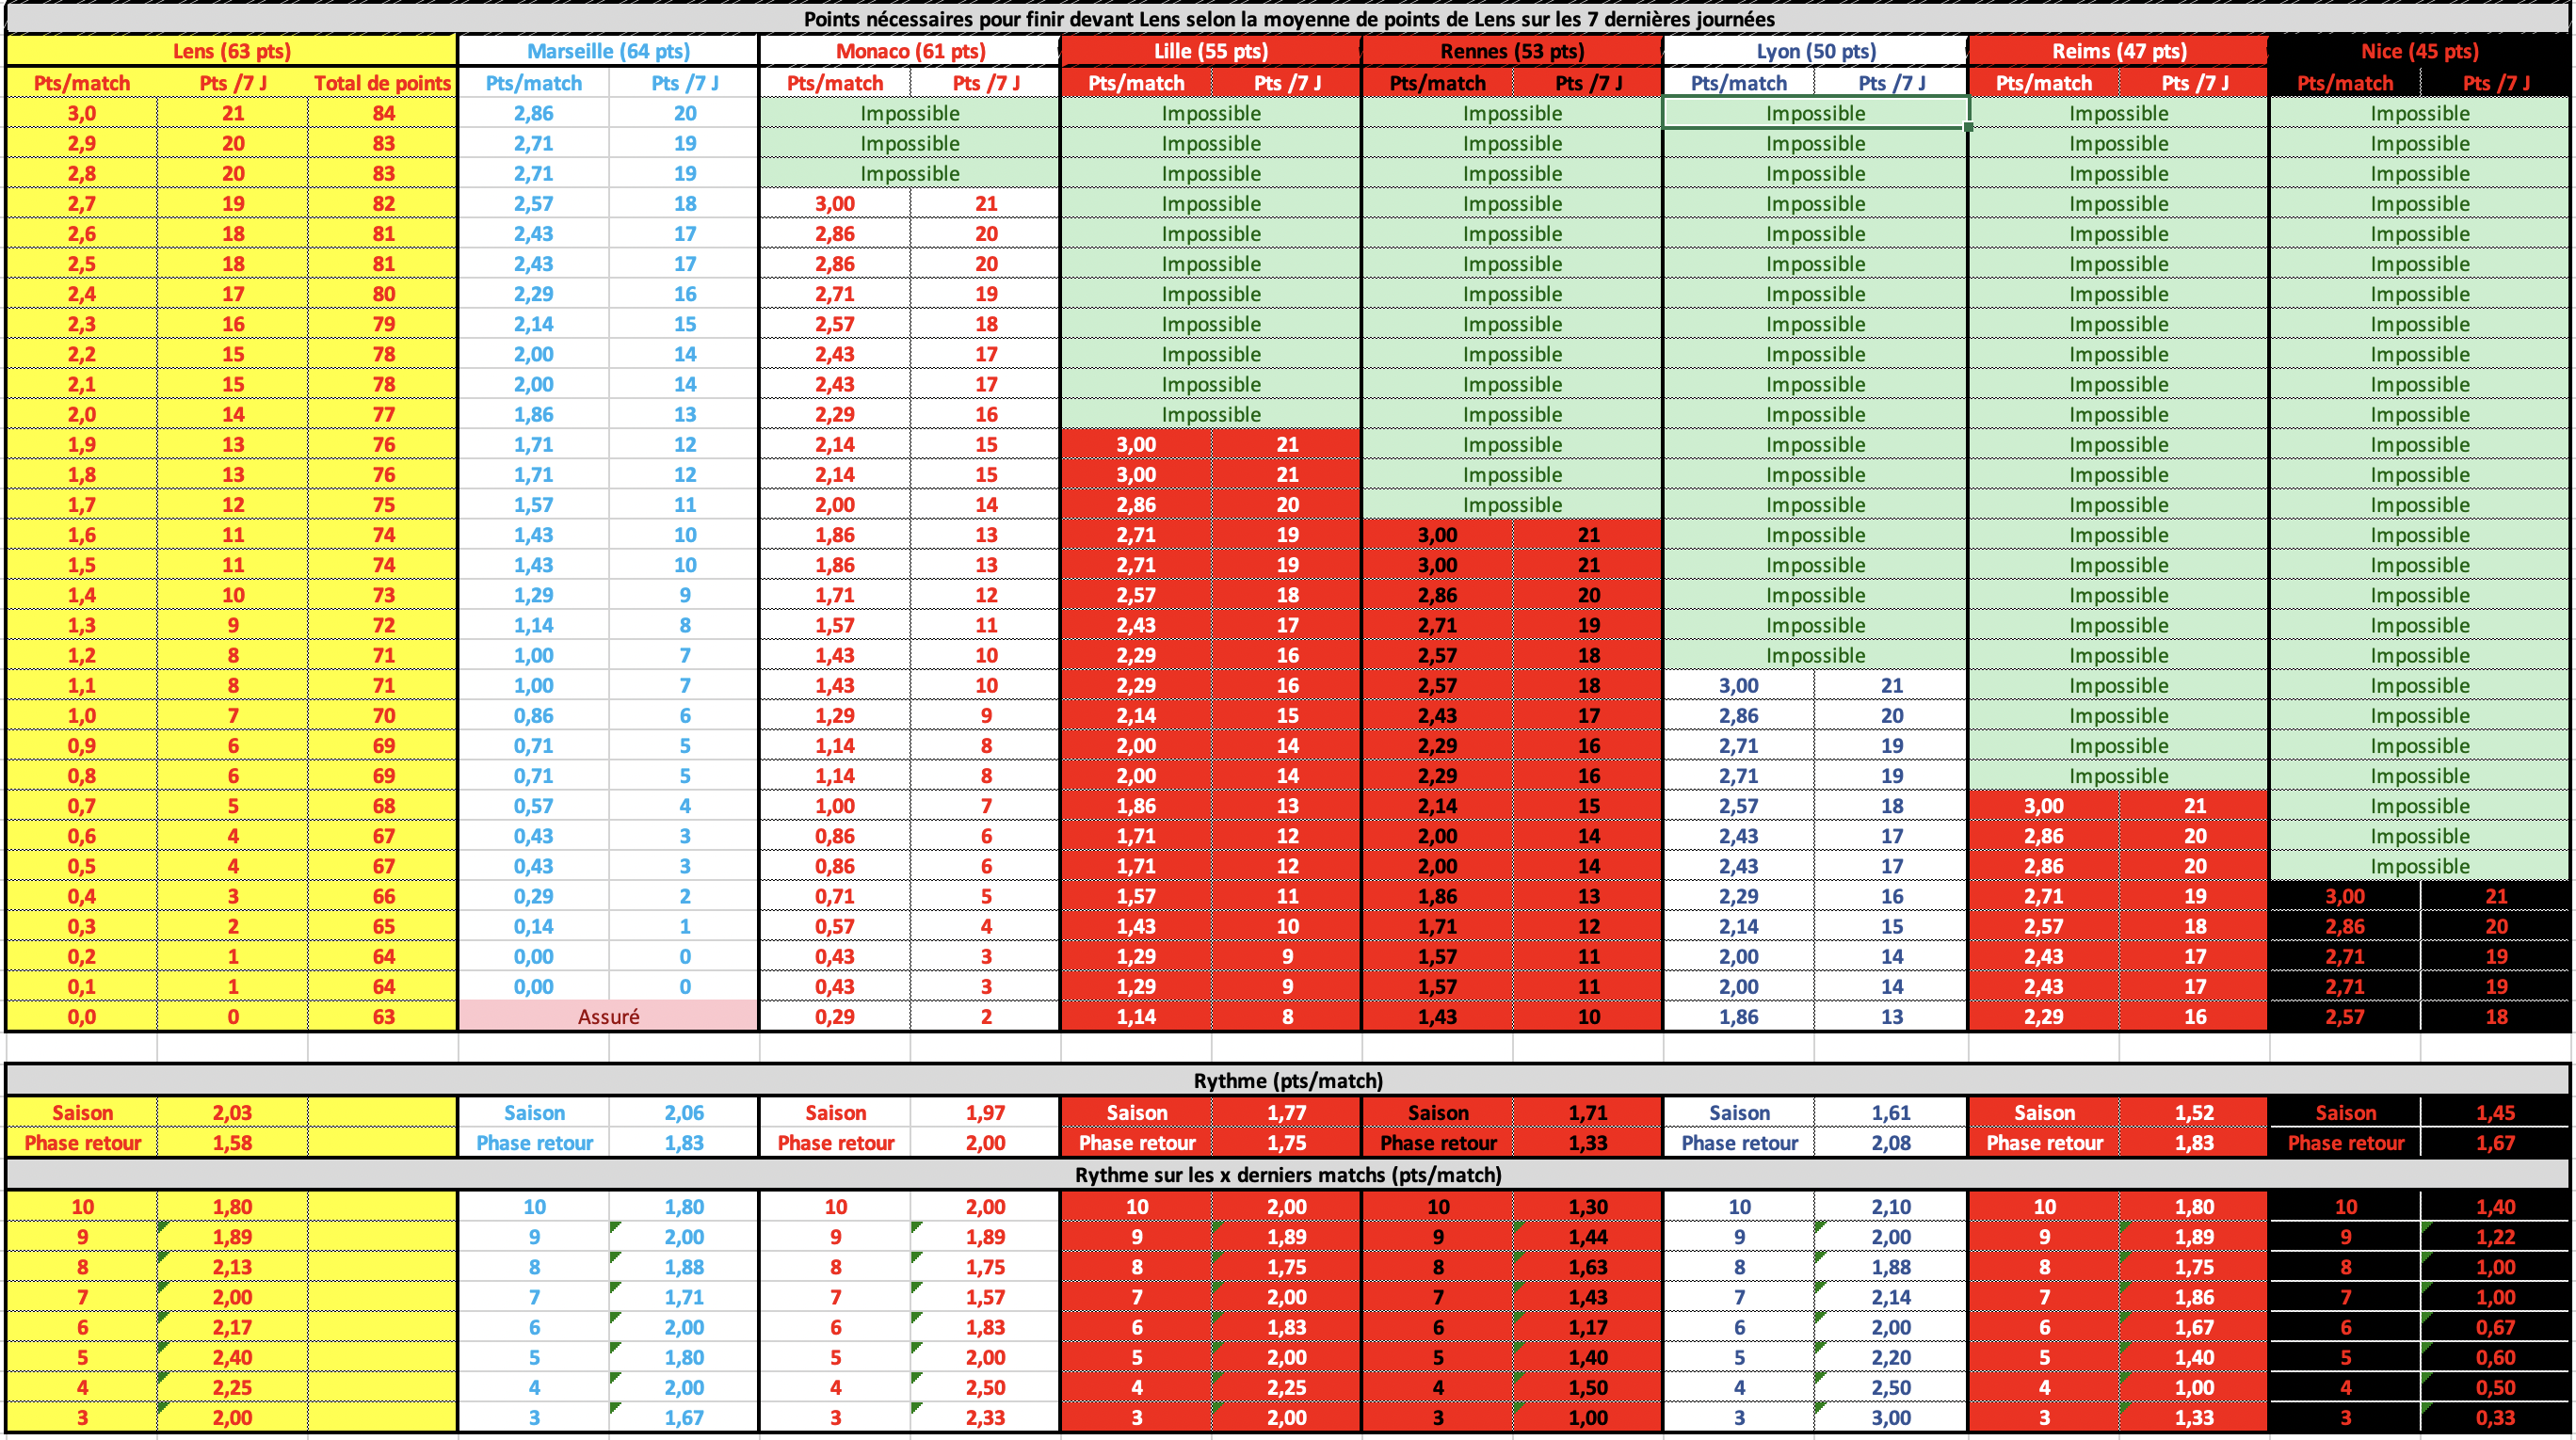Select the Lens last-5-matches value "2,40"

(232, 1357)
